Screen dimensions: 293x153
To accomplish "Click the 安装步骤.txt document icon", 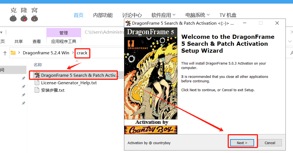I will (37, 90).
